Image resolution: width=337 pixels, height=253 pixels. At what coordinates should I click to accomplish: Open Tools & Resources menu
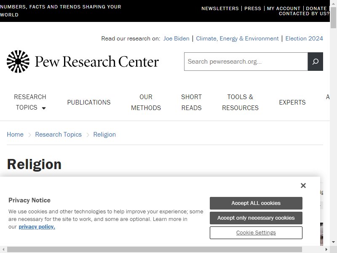[x=240, y=102]
